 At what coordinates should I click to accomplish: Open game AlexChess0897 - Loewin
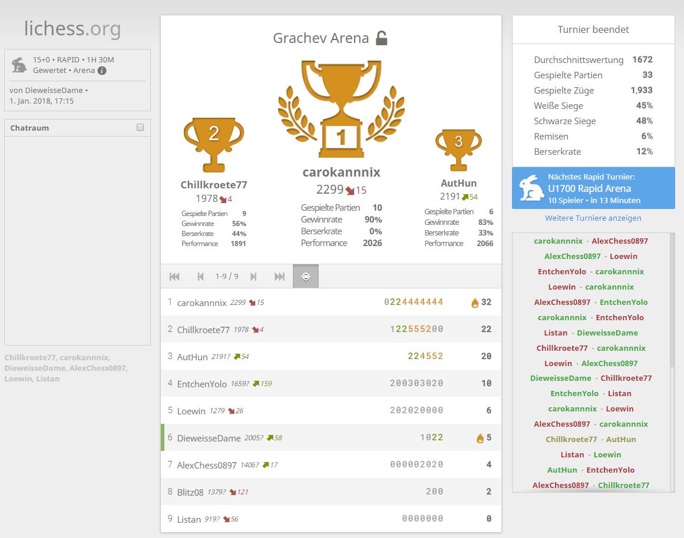pos(591,257)
